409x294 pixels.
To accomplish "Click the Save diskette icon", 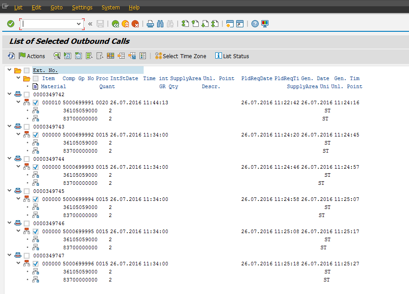I will [x=100, y=24].
